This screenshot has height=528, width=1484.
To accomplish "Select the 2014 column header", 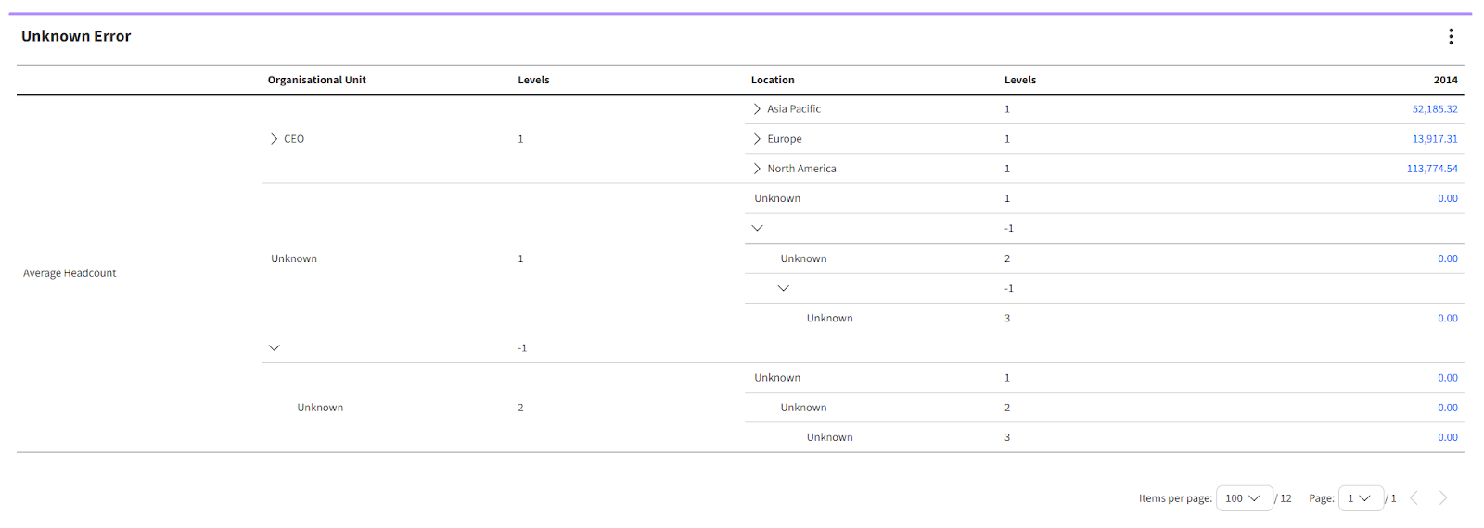I will (1445, 81).
